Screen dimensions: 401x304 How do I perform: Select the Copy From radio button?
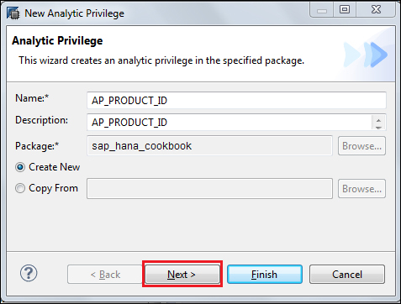pyautogui.click(x=20, y=188)
